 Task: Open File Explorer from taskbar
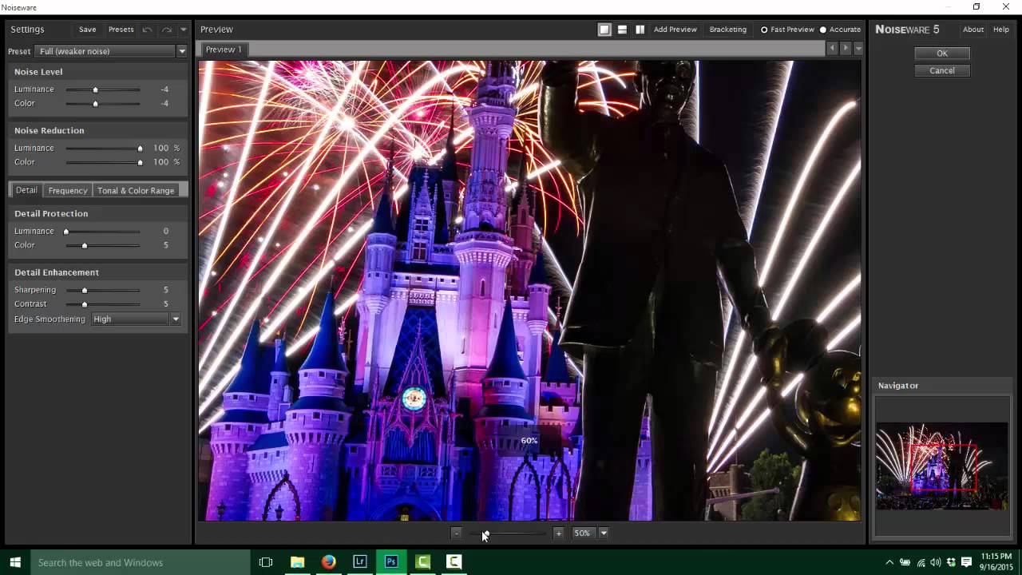[297, 562]
